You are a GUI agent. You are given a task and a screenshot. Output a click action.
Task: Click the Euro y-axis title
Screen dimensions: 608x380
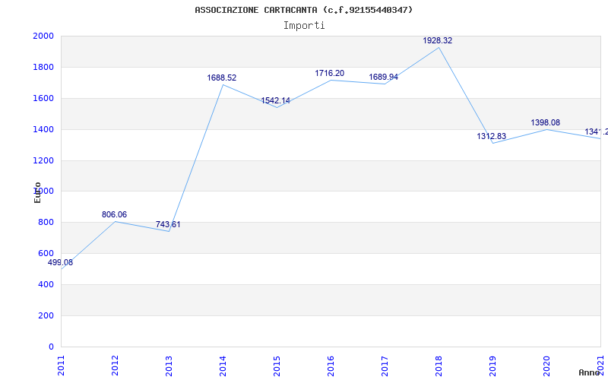(37, 192)
